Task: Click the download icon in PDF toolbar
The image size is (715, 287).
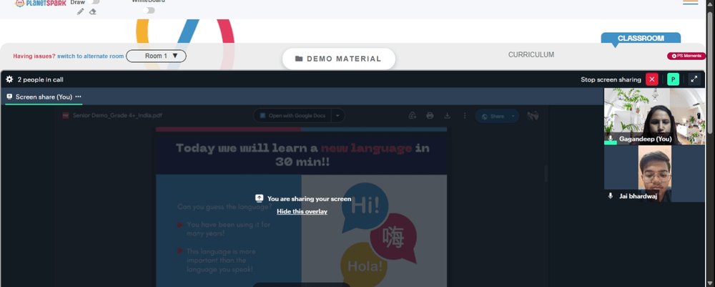Action: point(448,116)
